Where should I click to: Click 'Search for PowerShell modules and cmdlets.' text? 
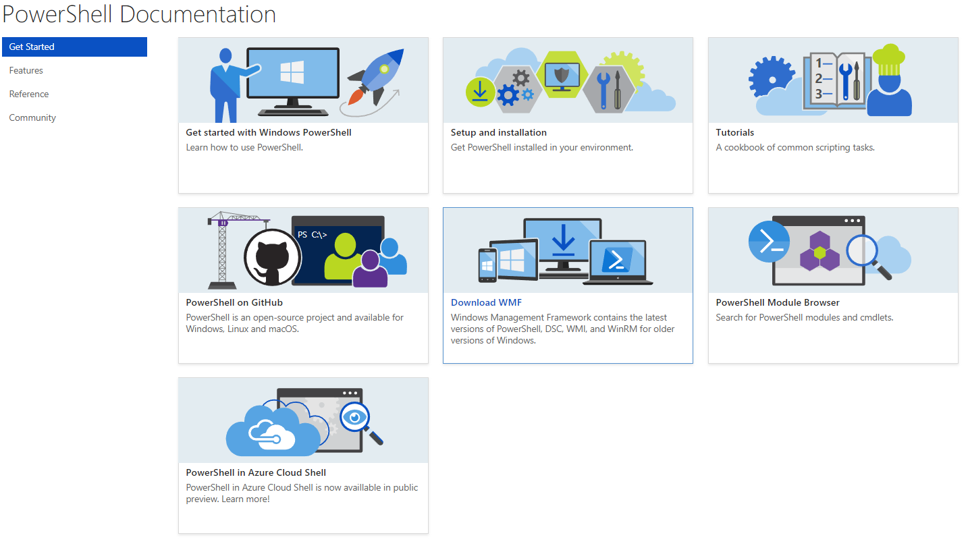805,317
